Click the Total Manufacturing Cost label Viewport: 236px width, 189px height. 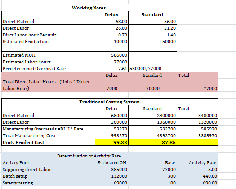click(29, 136)
